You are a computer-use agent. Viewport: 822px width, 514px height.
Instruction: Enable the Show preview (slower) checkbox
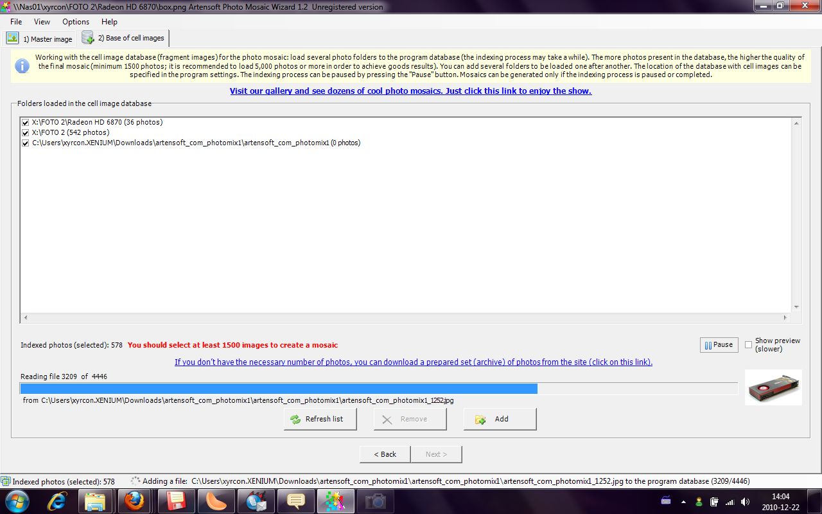(x=748, y=345)
